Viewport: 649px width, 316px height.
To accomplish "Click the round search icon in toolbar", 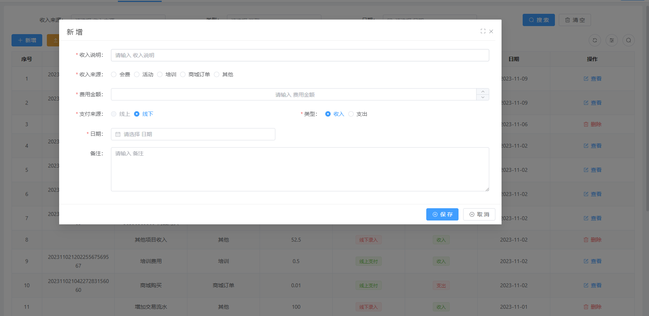I will (629, 40).
